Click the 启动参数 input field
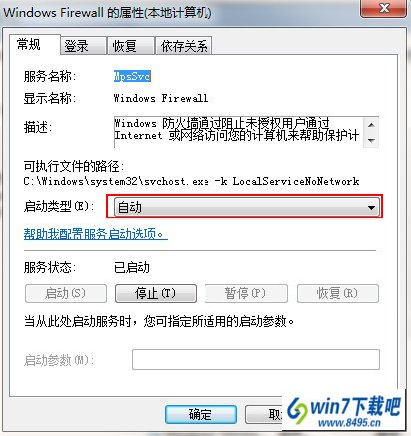The image size is (411, 436). [x=255, y=359]
